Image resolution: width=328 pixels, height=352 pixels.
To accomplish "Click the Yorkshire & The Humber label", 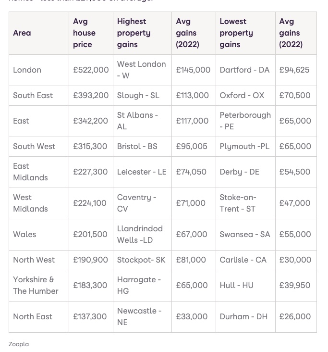I will pyautogui.click(x=36, y=286).
